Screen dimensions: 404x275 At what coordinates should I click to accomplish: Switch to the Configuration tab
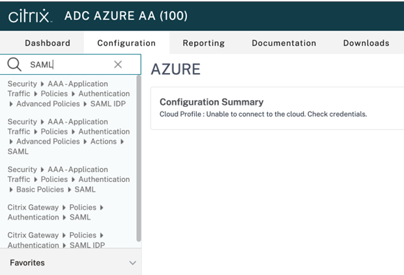126,43
